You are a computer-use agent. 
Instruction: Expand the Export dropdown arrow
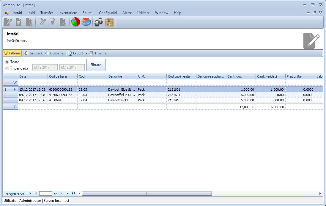86,54
